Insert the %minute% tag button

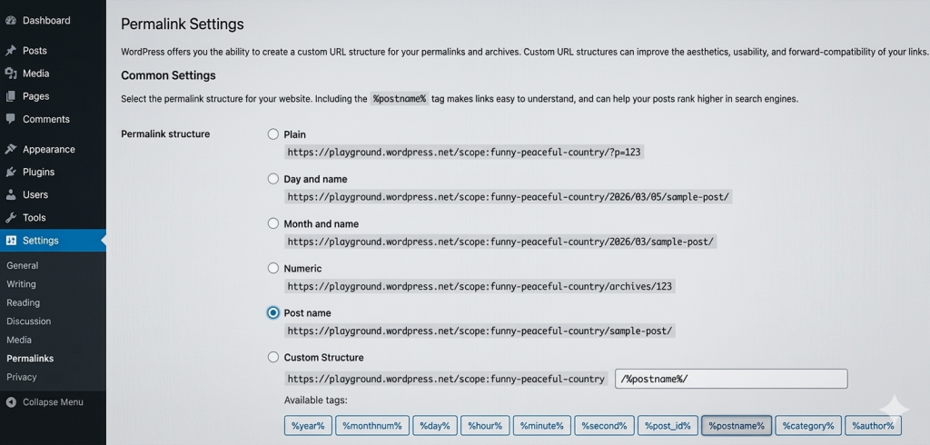542,425
